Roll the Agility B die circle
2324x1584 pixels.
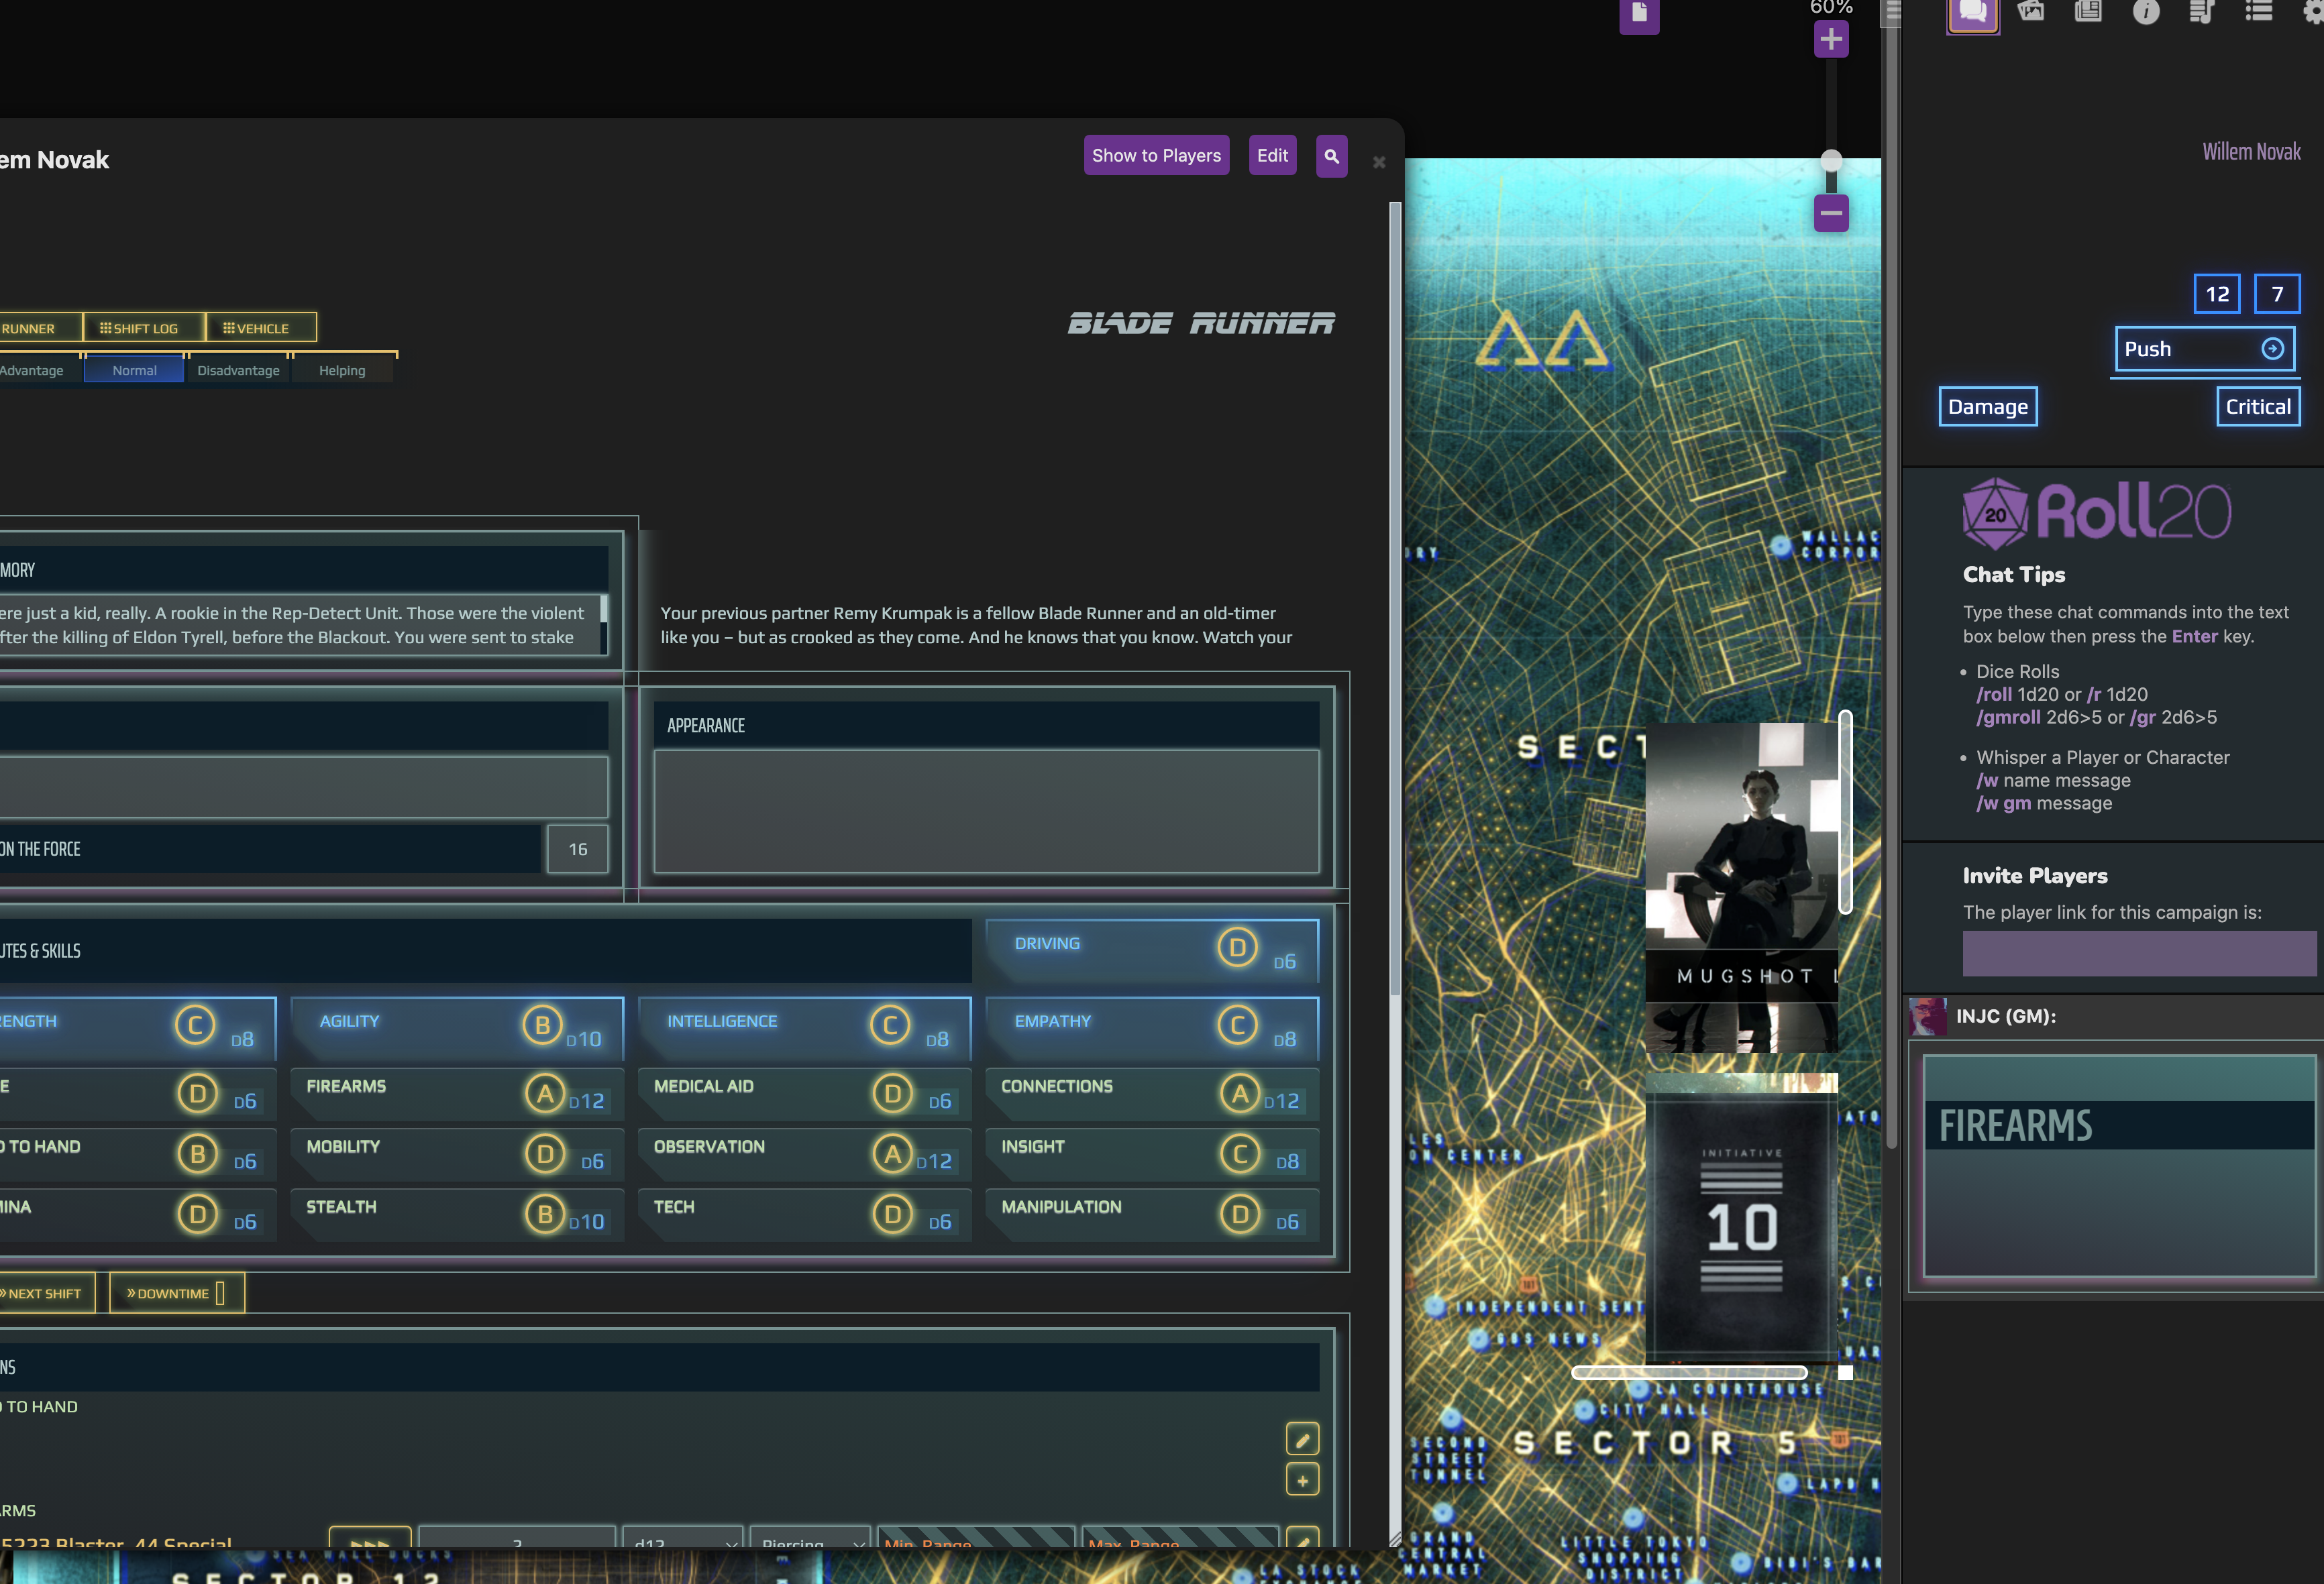[542, 1025]
